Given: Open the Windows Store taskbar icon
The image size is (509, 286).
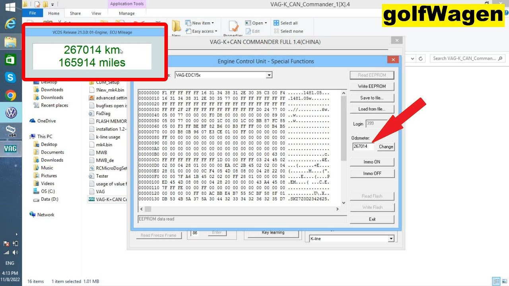Looking at the screenshot, I should 10,60.
